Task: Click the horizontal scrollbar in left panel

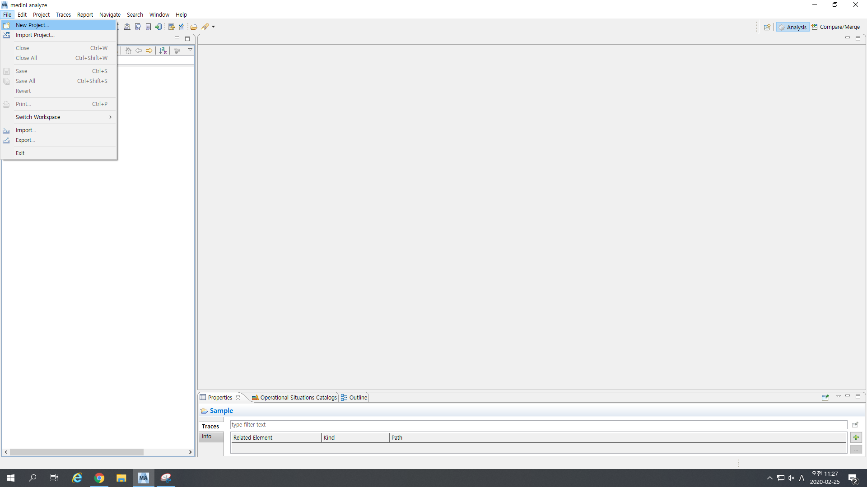Action: [x=77, y=452]
